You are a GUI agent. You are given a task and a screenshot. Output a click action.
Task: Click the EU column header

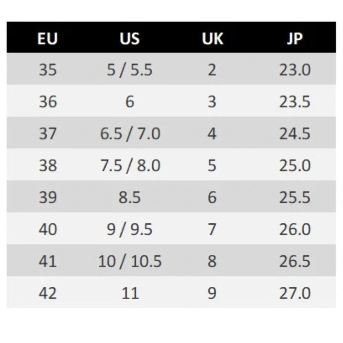click(48, 39)
